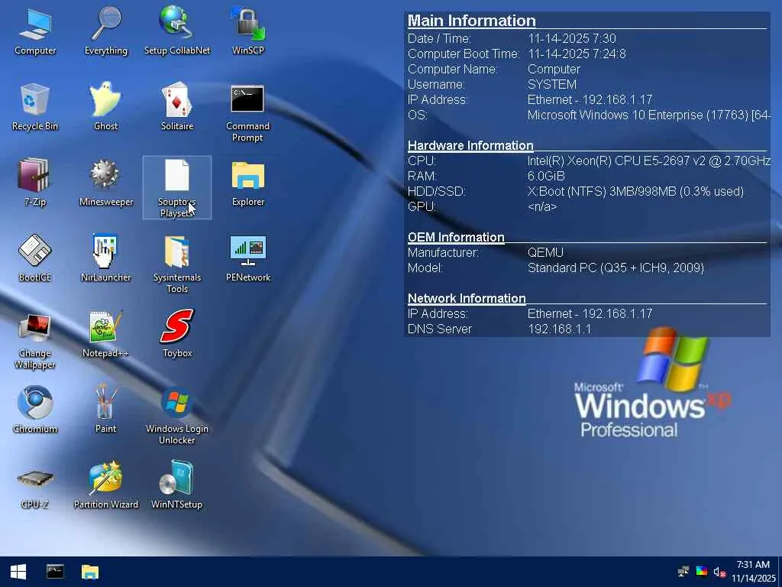This screenshot has height=587, width=782.
Task: Click the "Intel(R) Xeon(R) CPU E5-2697" text
Action: pyautogui.click(x=607, y=161)
